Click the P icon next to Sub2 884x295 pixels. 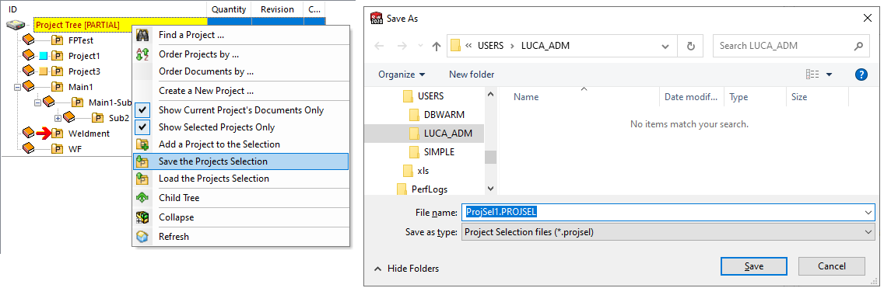pos(97,118)
